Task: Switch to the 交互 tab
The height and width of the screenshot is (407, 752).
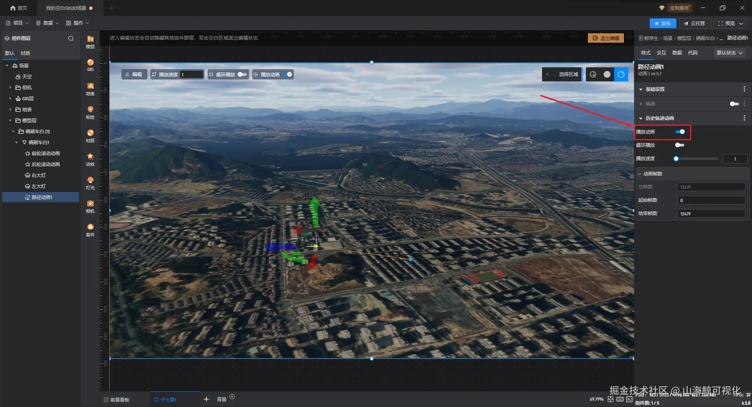Action: [661, 53]
